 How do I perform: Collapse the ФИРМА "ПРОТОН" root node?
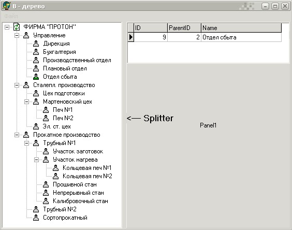pos(7,27)
